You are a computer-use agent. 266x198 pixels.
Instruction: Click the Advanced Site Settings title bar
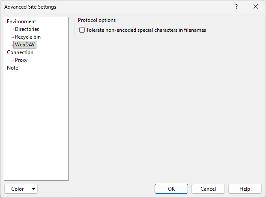(107, 7)
